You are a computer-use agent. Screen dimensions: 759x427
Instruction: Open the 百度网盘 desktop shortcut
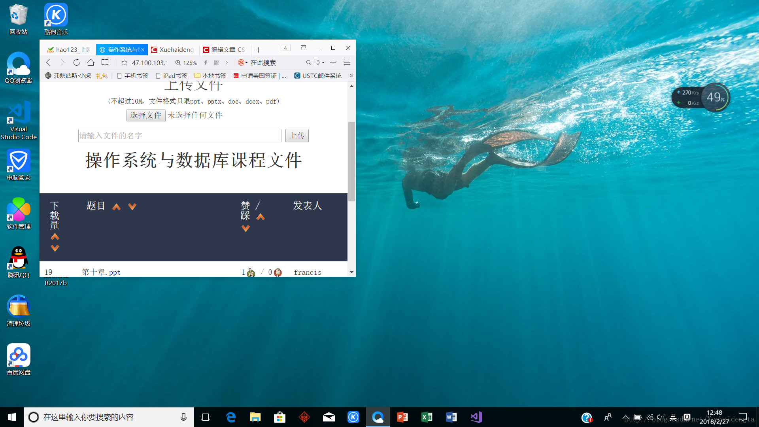19,359
